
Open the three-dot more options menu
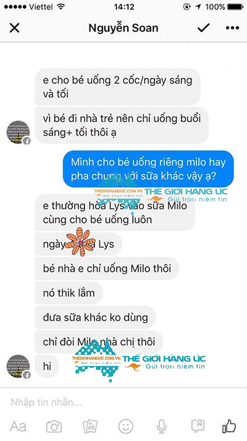pyautogui.click(x=232, y=28)
